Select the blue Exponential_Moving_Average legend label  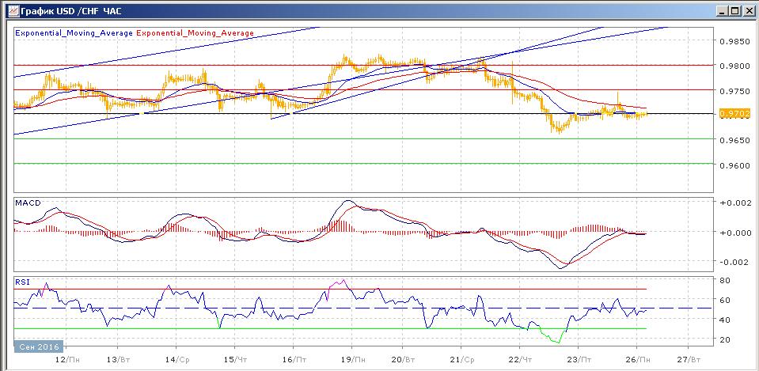(74, 33)
